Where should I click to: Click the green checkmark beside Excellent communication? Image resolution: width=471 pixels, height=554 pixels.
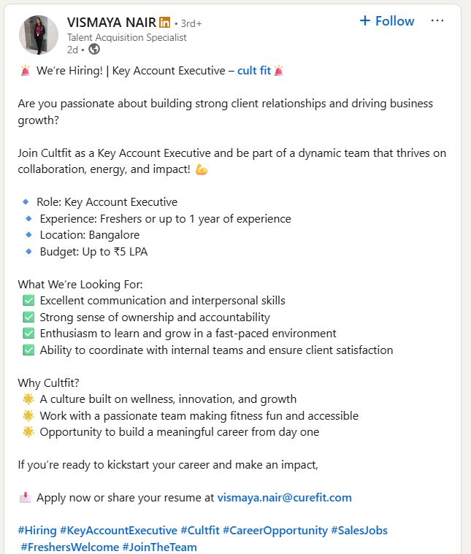tap(28, 301)
